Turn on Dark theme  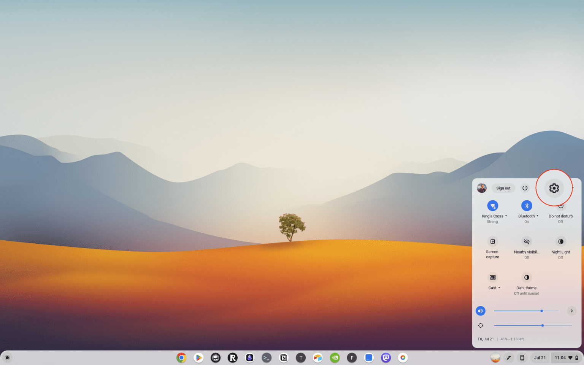[526, 278]
